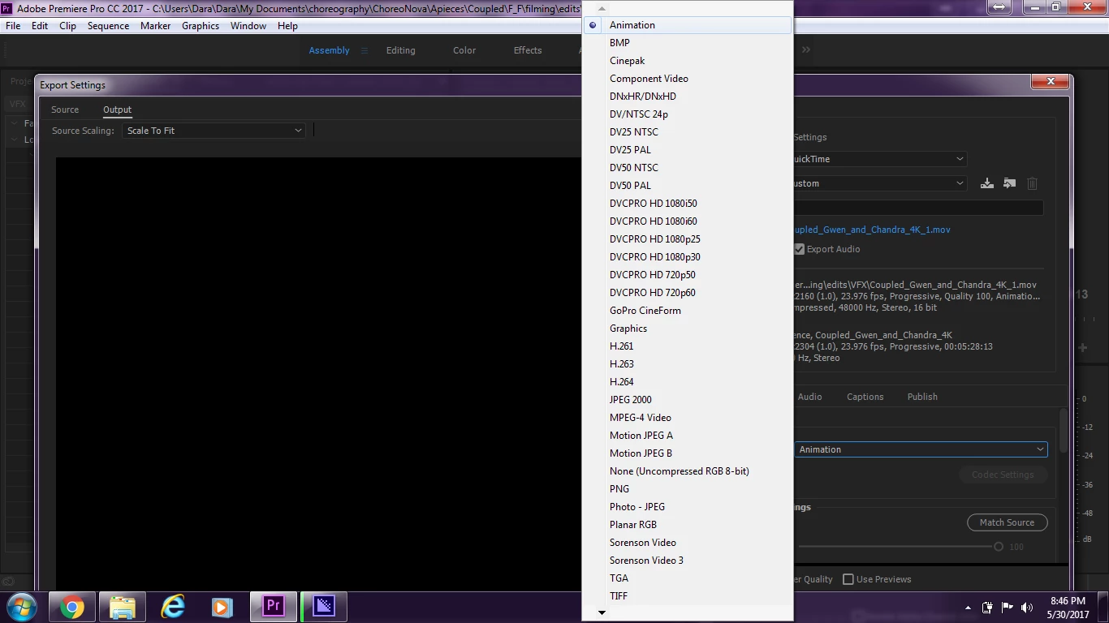
Task: Open the File menu
Action: [x=13, y=26]
